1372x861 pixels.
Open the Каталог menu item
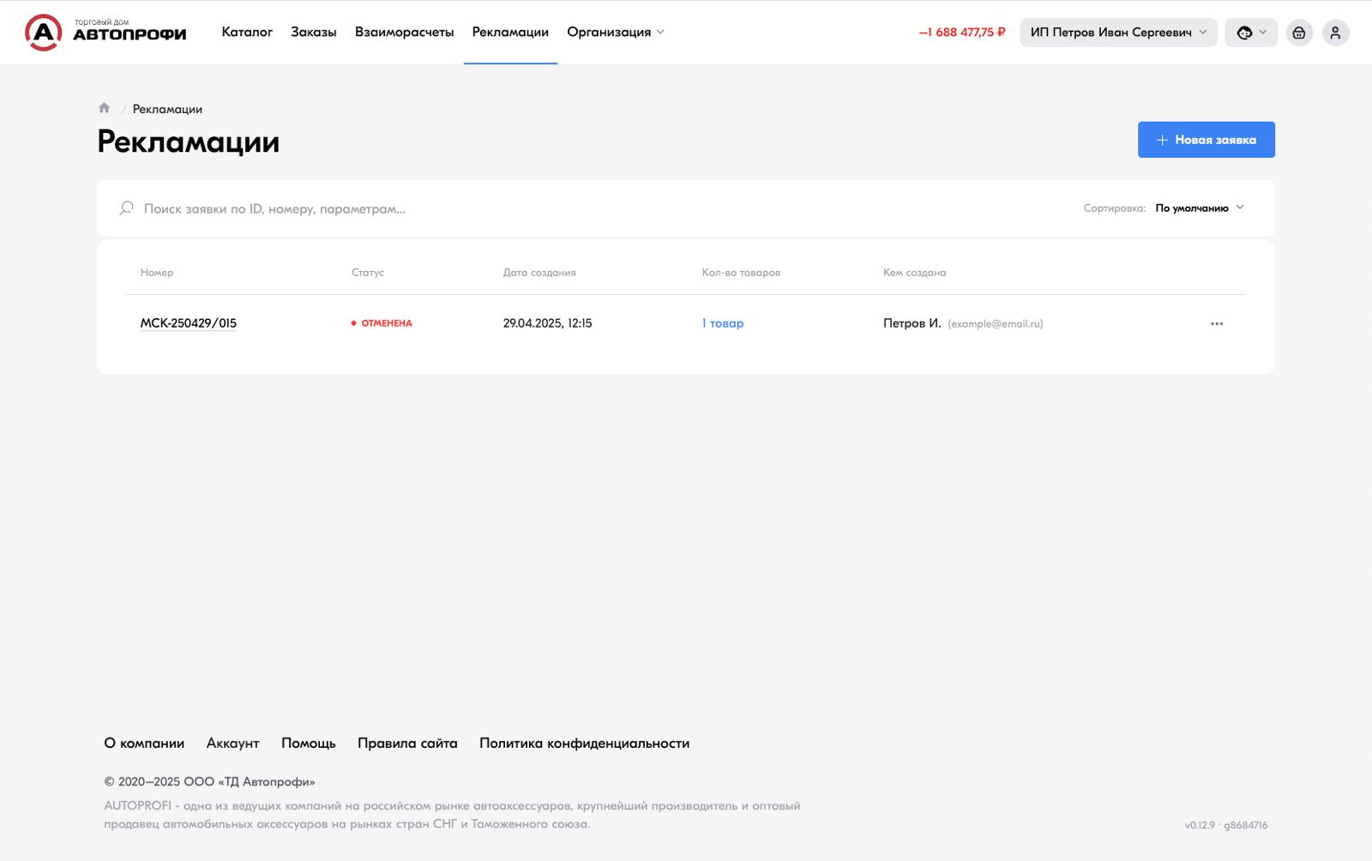(x=247, y=33)
